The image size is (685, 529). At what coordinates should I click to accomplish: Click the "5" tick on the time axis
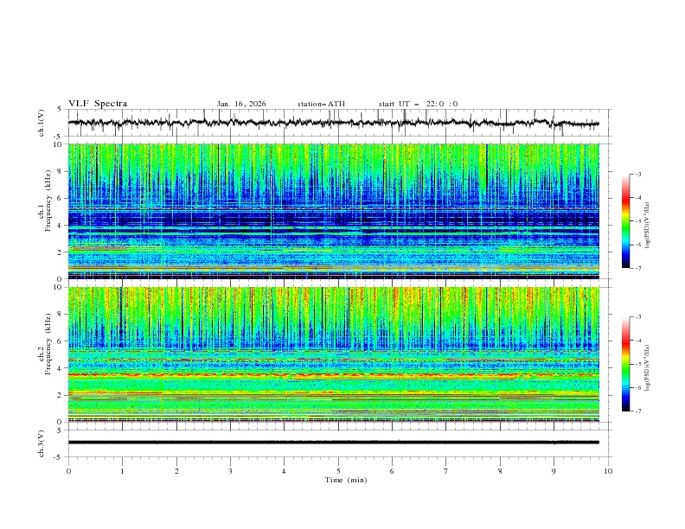pyautogui.click(x=338, y=471)
